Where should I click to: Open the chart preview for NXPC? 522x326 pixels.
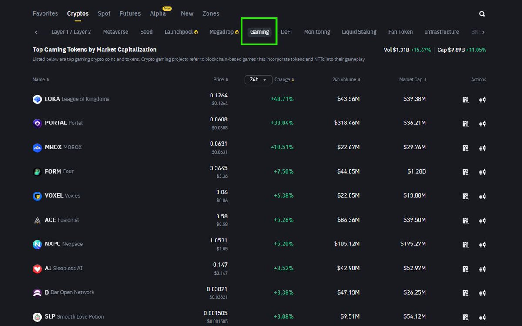(465, 245)
